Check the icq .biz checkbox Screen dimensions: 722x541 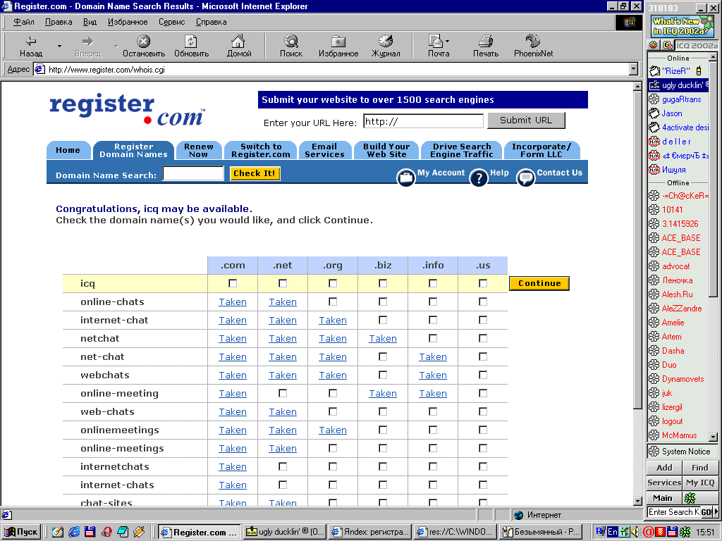click(383, 283)
